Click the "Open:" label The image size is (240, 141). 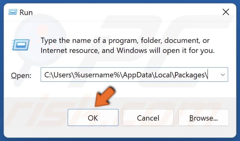(21, 75)
